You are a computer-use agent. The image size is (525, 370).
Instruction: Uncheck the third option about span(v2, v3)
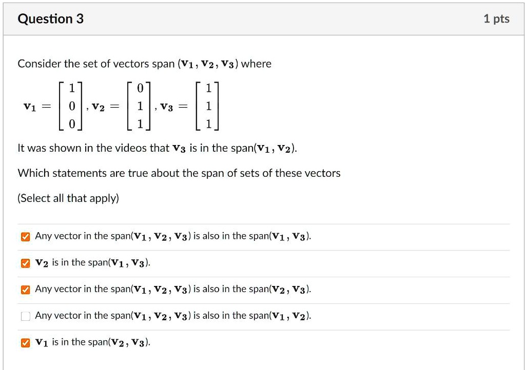[25, 289]
